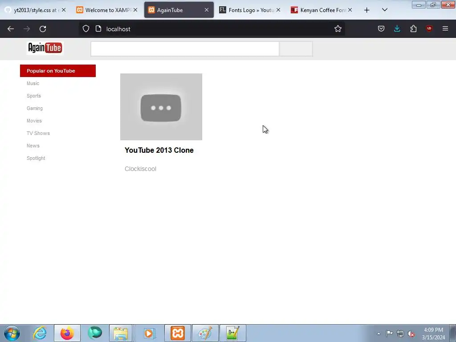Close the Kenyan Coffee Font tab
The width and height of the screenshot is (456, 342).
[x=350, y=10]
